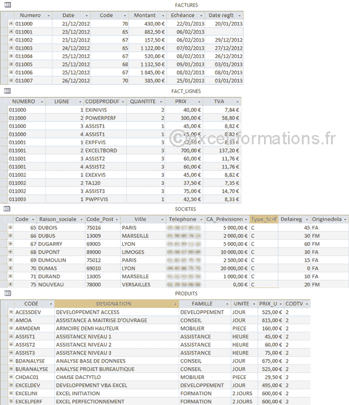The image size is (349, 405).
Task: Click the row selector of FACT_LIGNES EXINIVIS row
Action: tap(3, 110)
